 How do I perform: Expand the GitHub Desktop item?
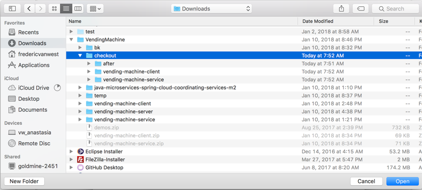click(x=71, y=167)
